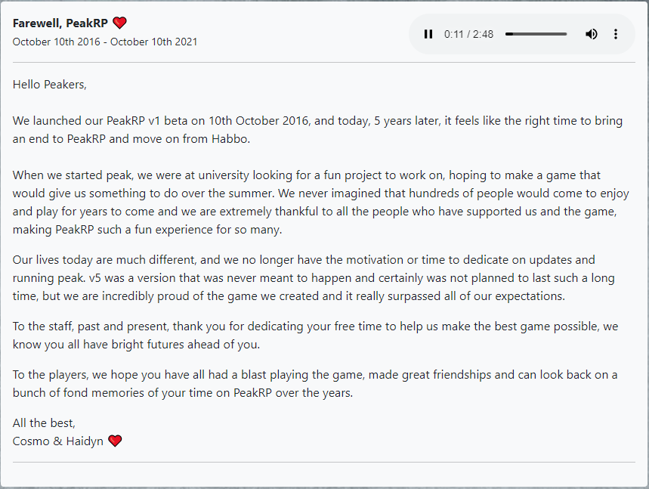Image resolution: width=649 pixels, height=489 pixels.
Task: Click the 'Cosmo & Haidyn' signature text
Action: pos(57,441)
